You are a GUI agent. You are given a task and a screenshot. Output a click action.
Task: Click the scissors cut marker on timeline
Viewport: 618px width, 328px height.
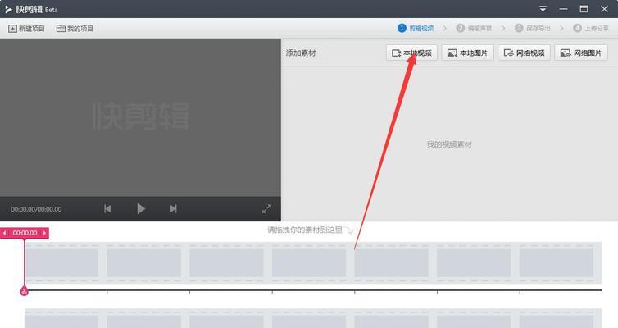pyautogui.click(x=24, y=291)
